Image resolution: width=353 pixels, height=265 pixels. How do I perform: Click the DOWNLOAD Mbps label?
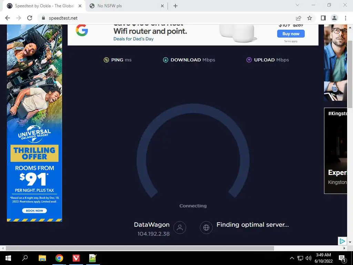click(193, 60)
